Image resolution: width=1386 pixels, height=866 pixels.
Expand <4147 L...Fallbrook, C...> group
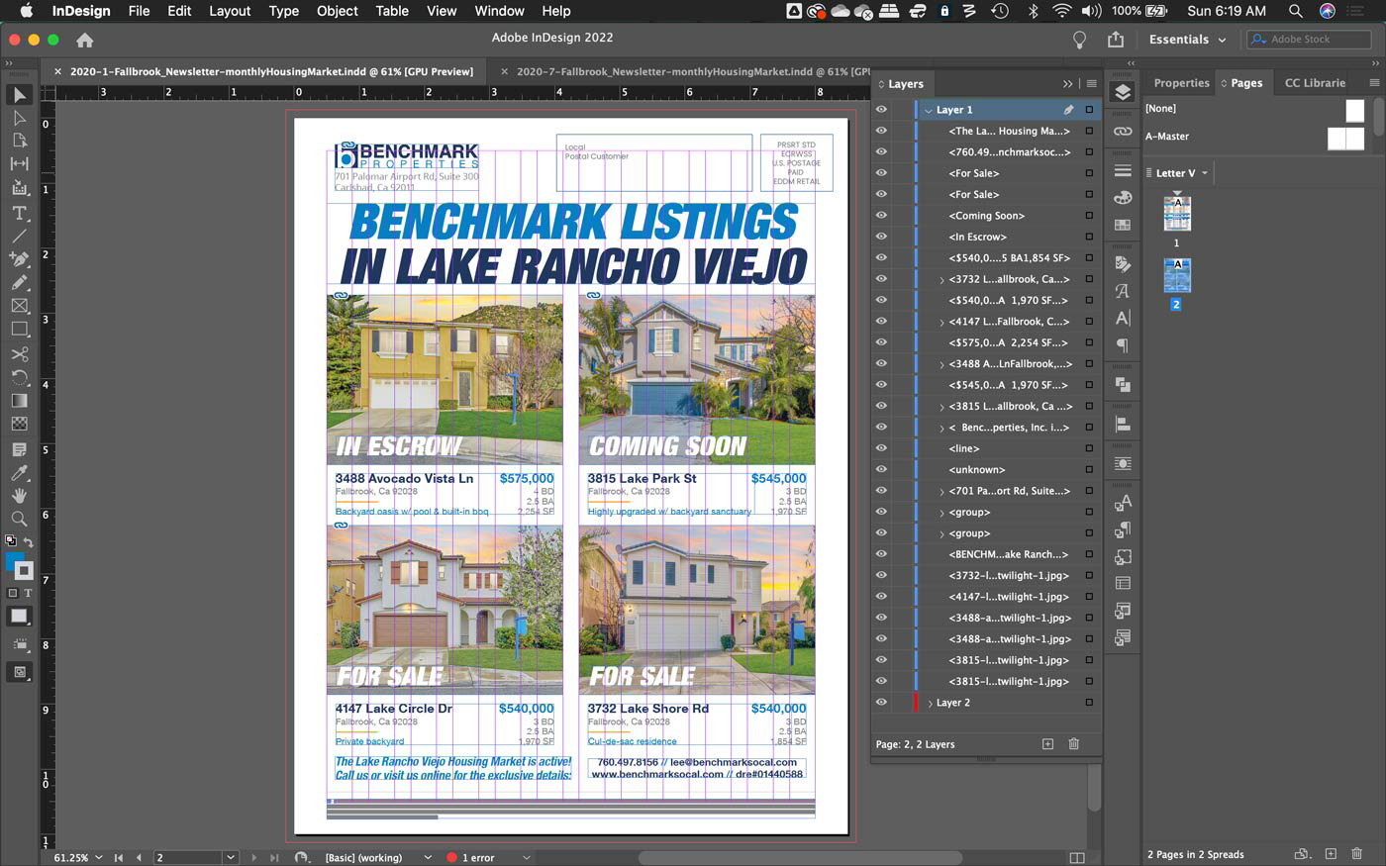click(x=941, y=322)
